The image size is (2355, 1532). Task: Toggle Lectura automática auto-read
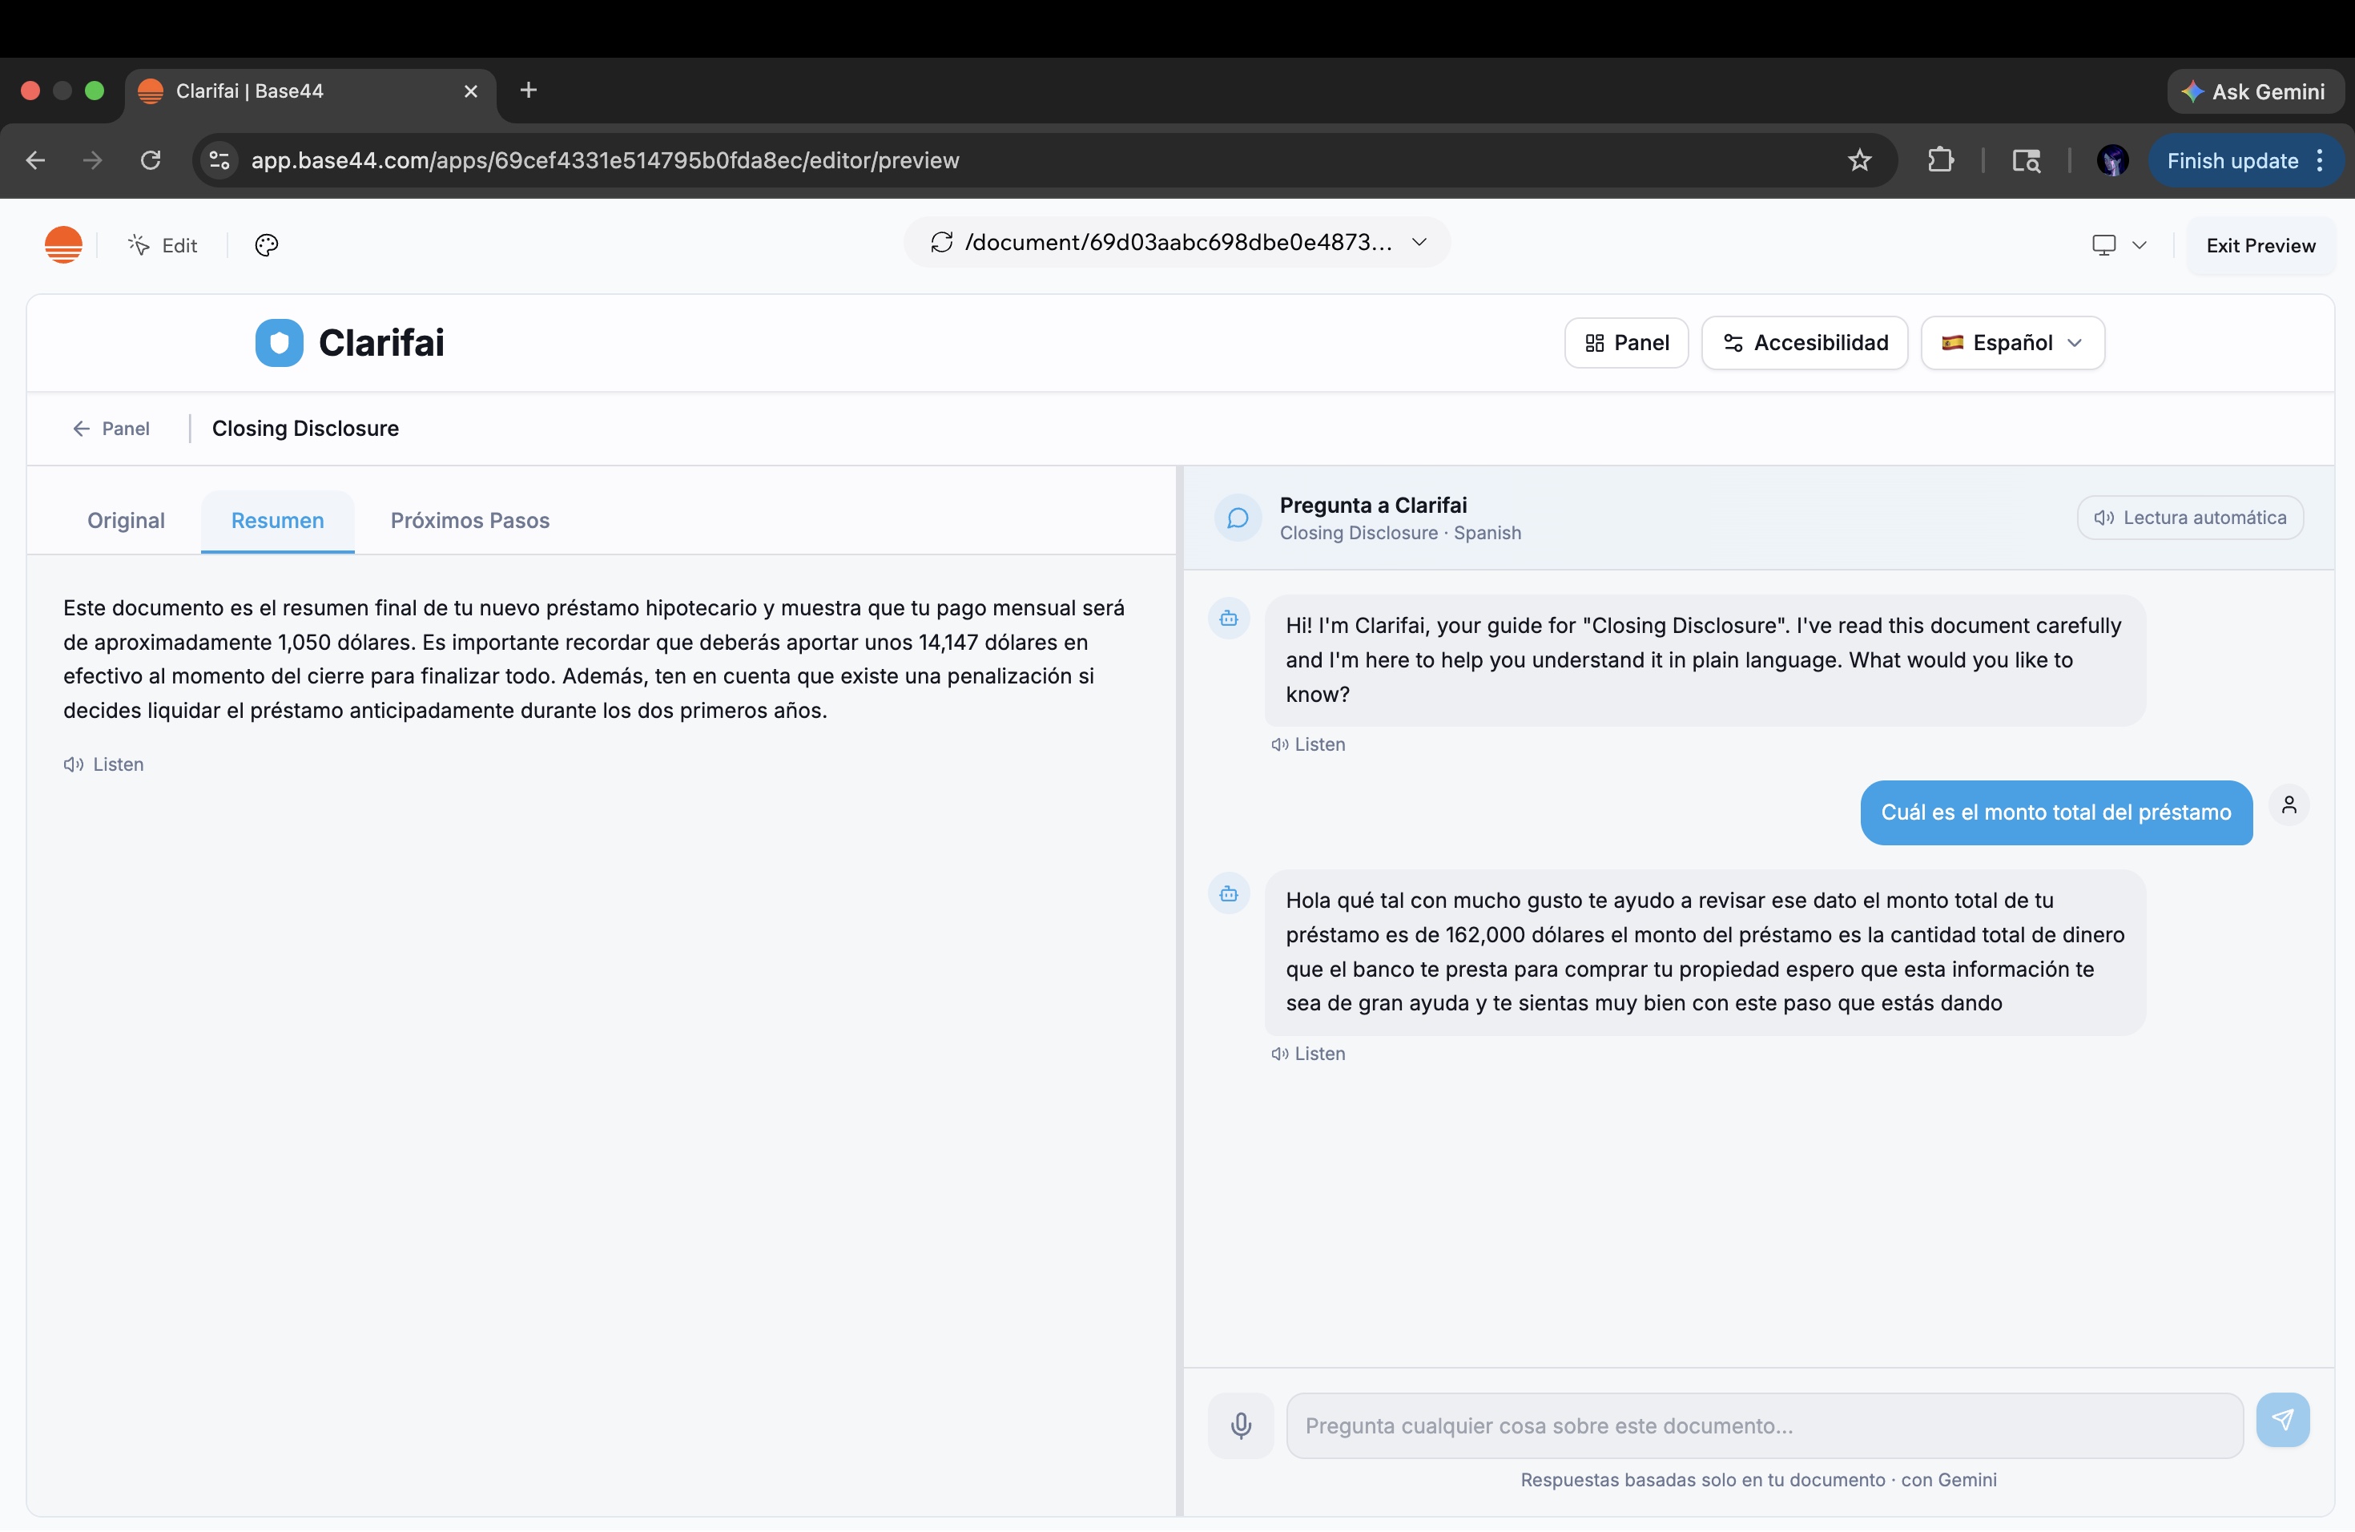(2188, 518)
